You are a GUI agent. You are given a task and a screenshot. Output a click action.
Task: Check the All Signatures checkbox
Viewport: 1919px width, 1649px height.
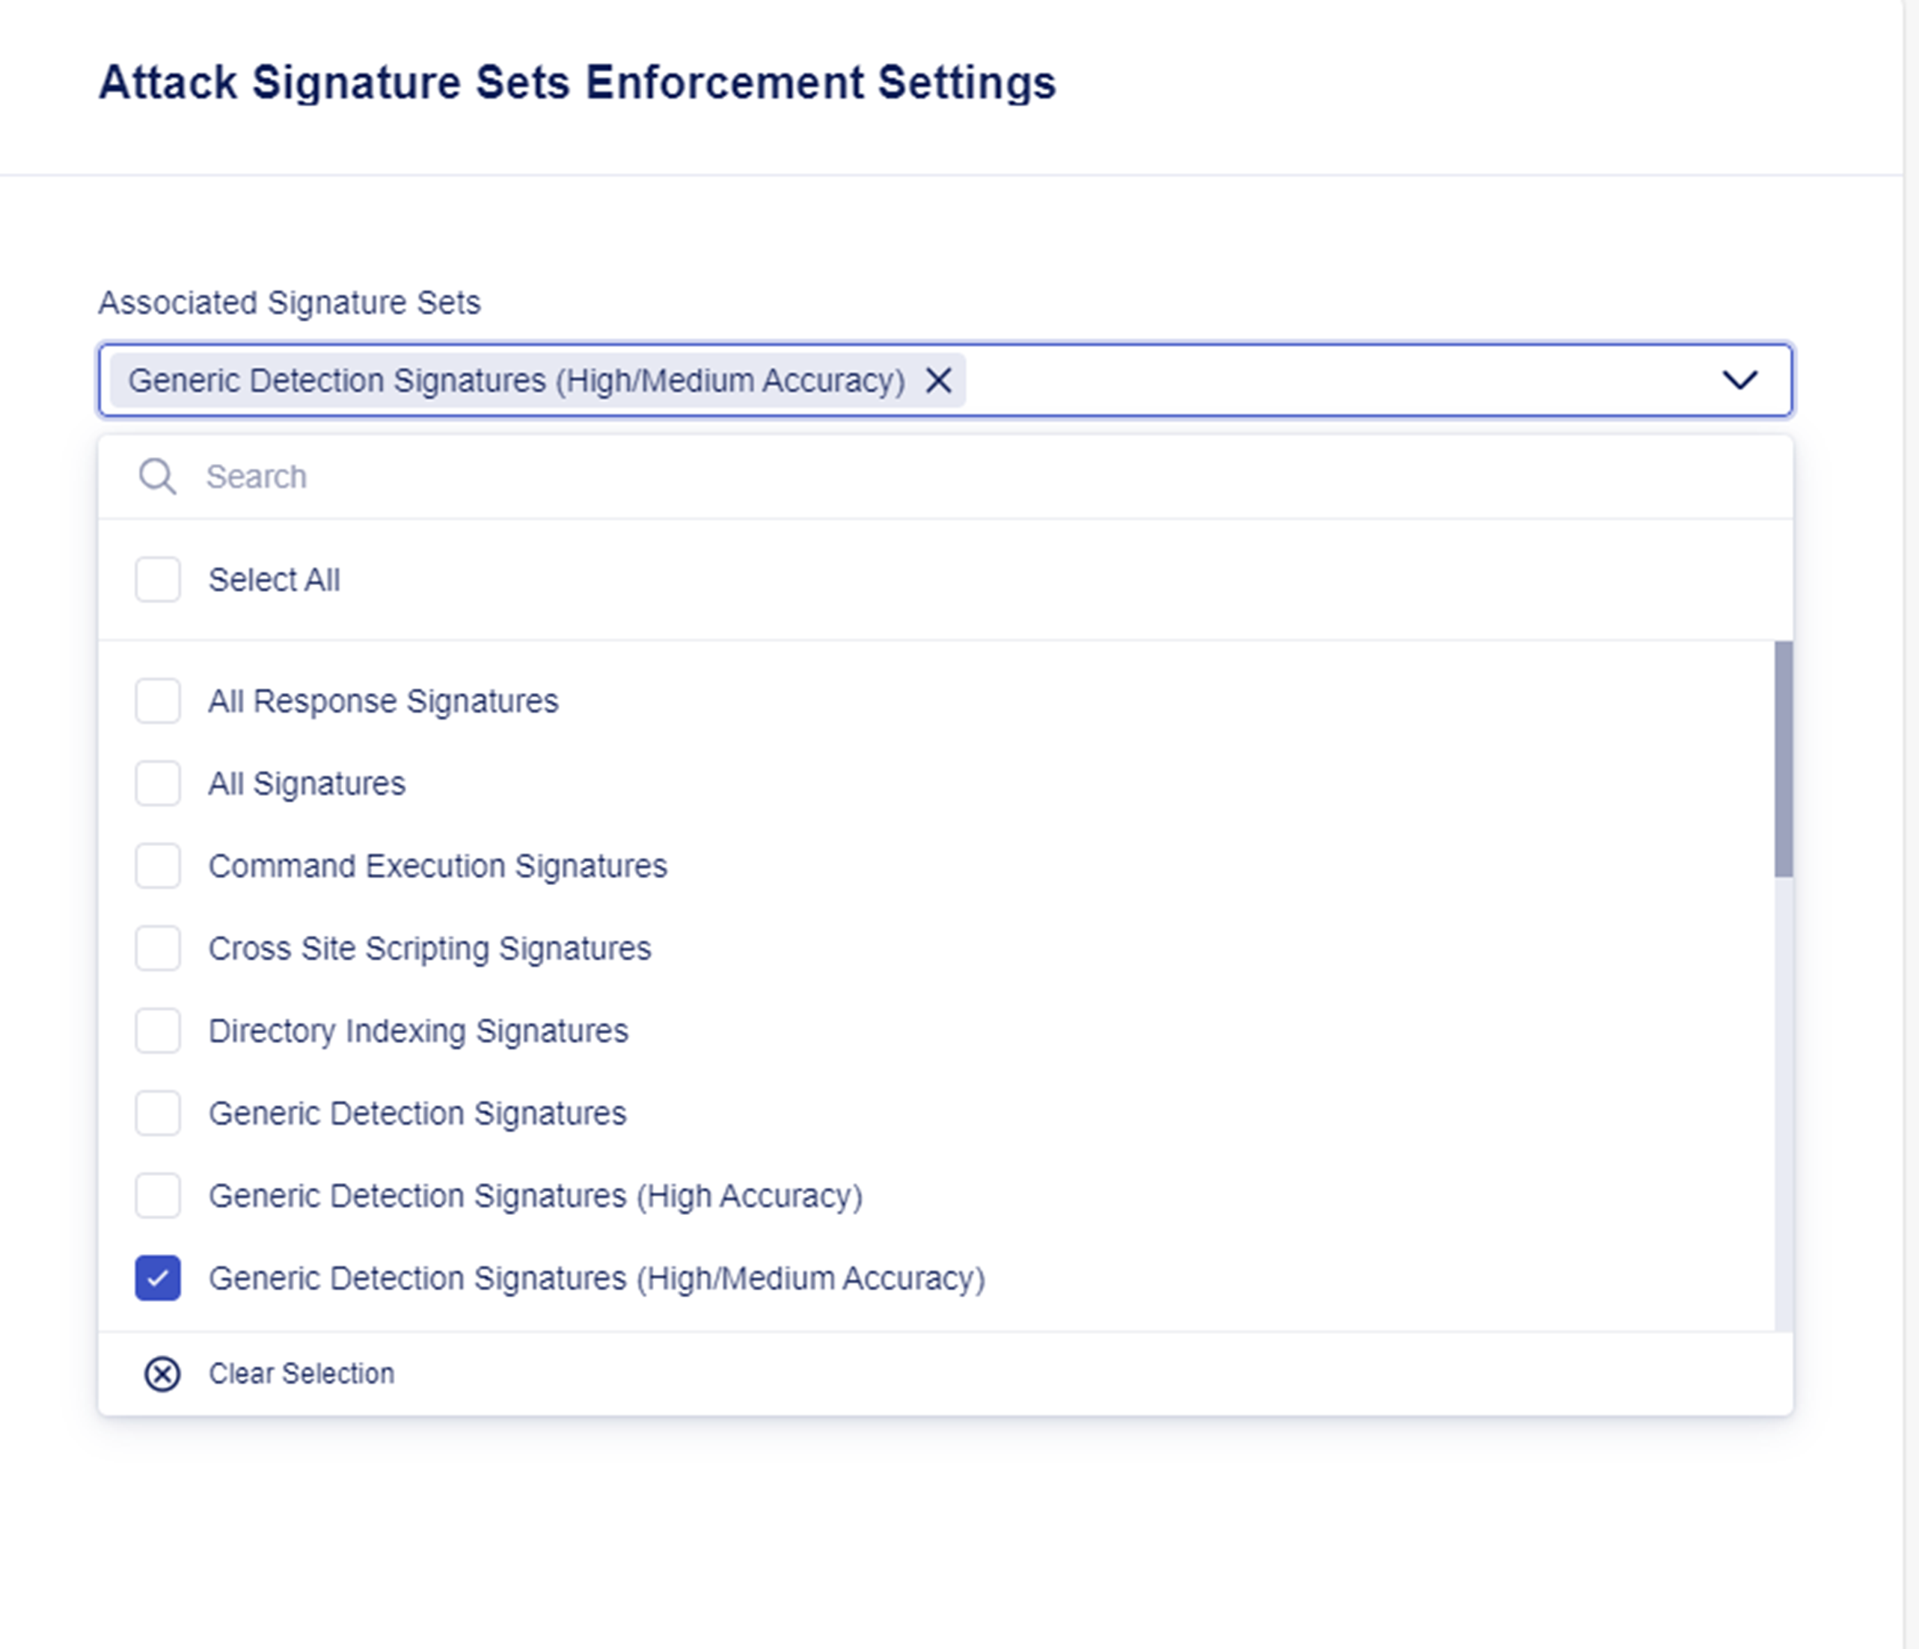(157, 783)
